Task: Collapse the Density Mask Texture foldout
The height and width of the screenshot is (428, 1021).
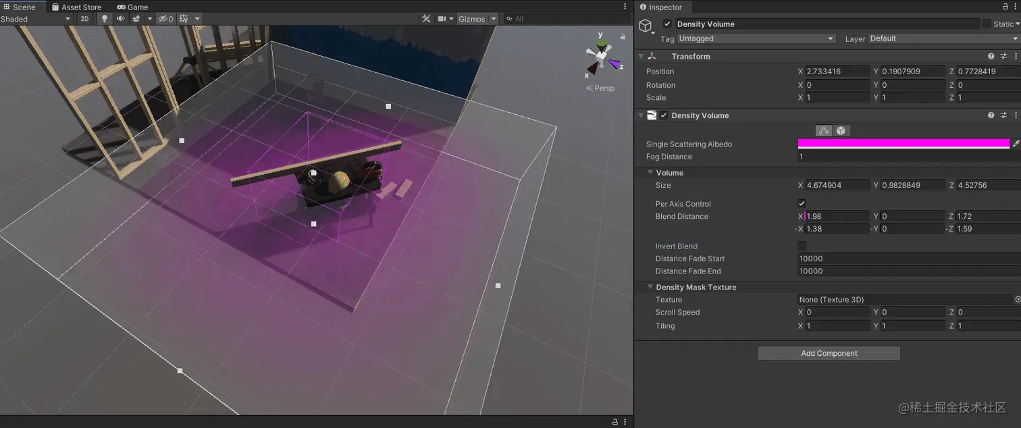Action: click(x=650, y=287)
